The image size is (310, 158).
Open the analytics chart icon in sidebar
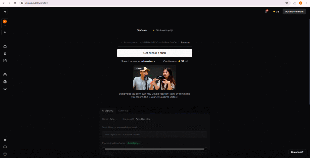pyautogui.click(x=5, y=82)
